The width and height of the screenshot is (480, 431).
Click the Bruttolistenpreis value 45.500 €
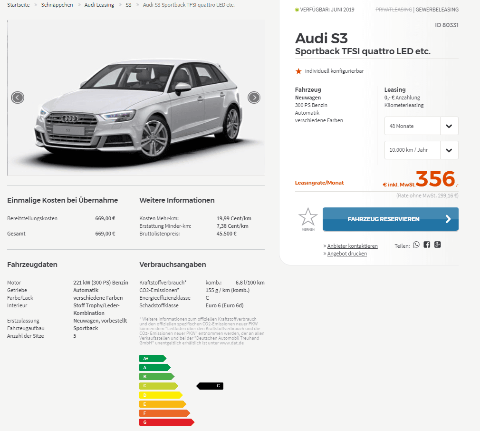[x=227, y=234]
